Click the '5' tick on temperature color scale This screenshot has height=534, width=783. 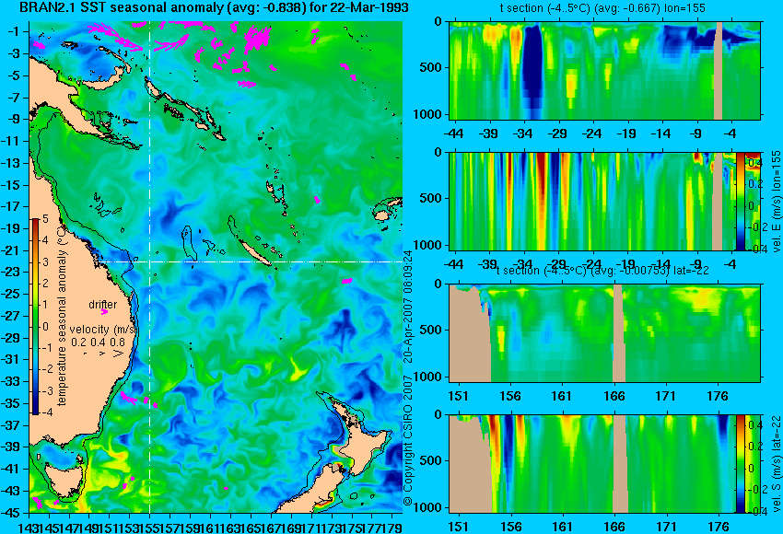pos(45,218)
